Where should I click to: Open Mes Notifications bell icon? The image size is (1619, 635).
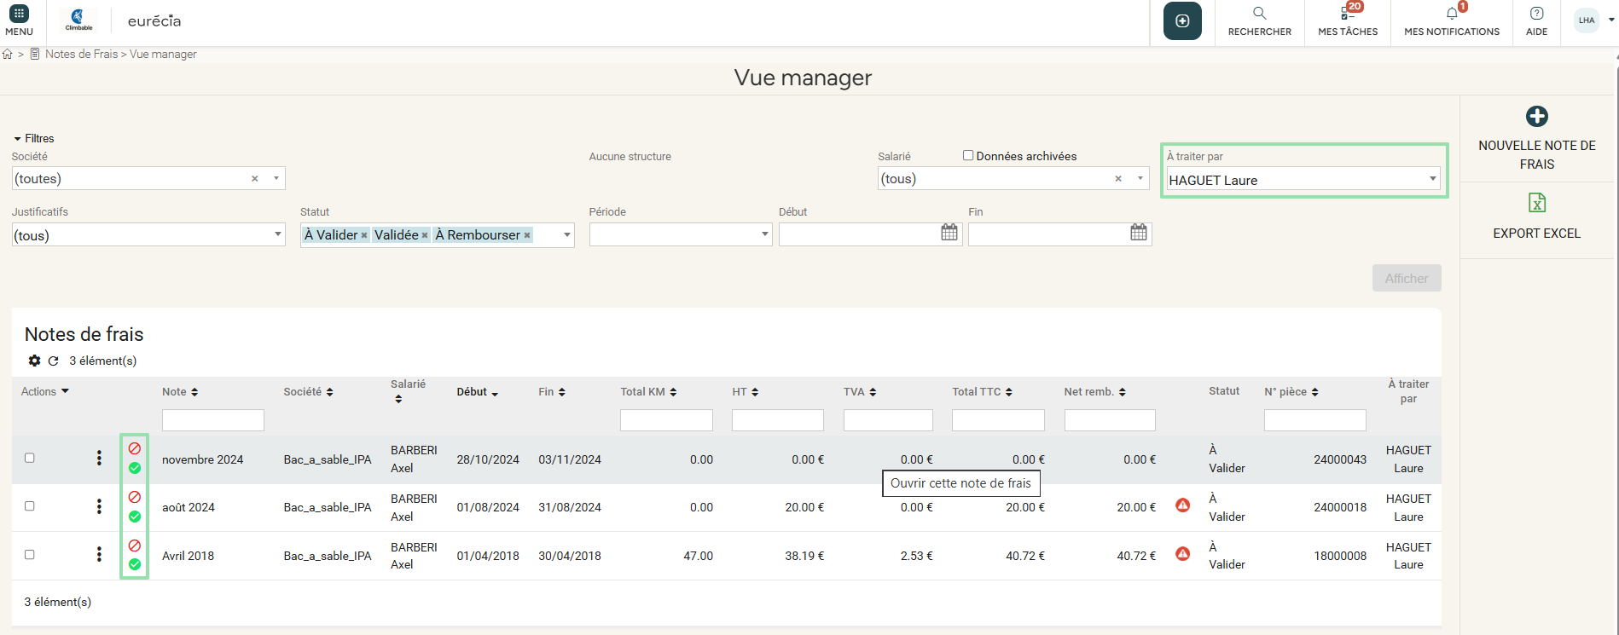[x=1451, y=14]
